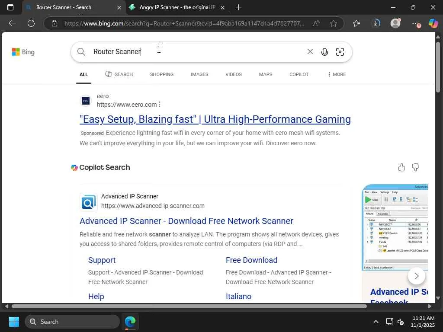Open the clock and date panel
This screenshot has height=332, width=443.
point(423,322)
